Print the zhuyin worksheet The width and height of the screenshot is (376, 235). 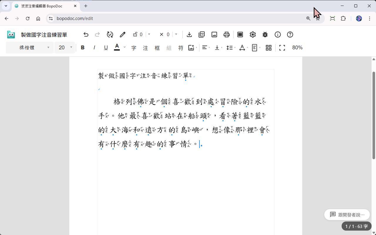(226, 34)
